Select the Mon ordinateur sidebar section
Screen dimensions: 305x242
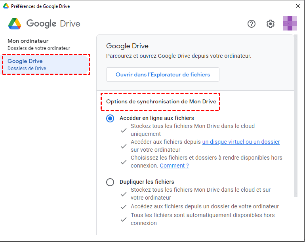(x=39, y=44)
